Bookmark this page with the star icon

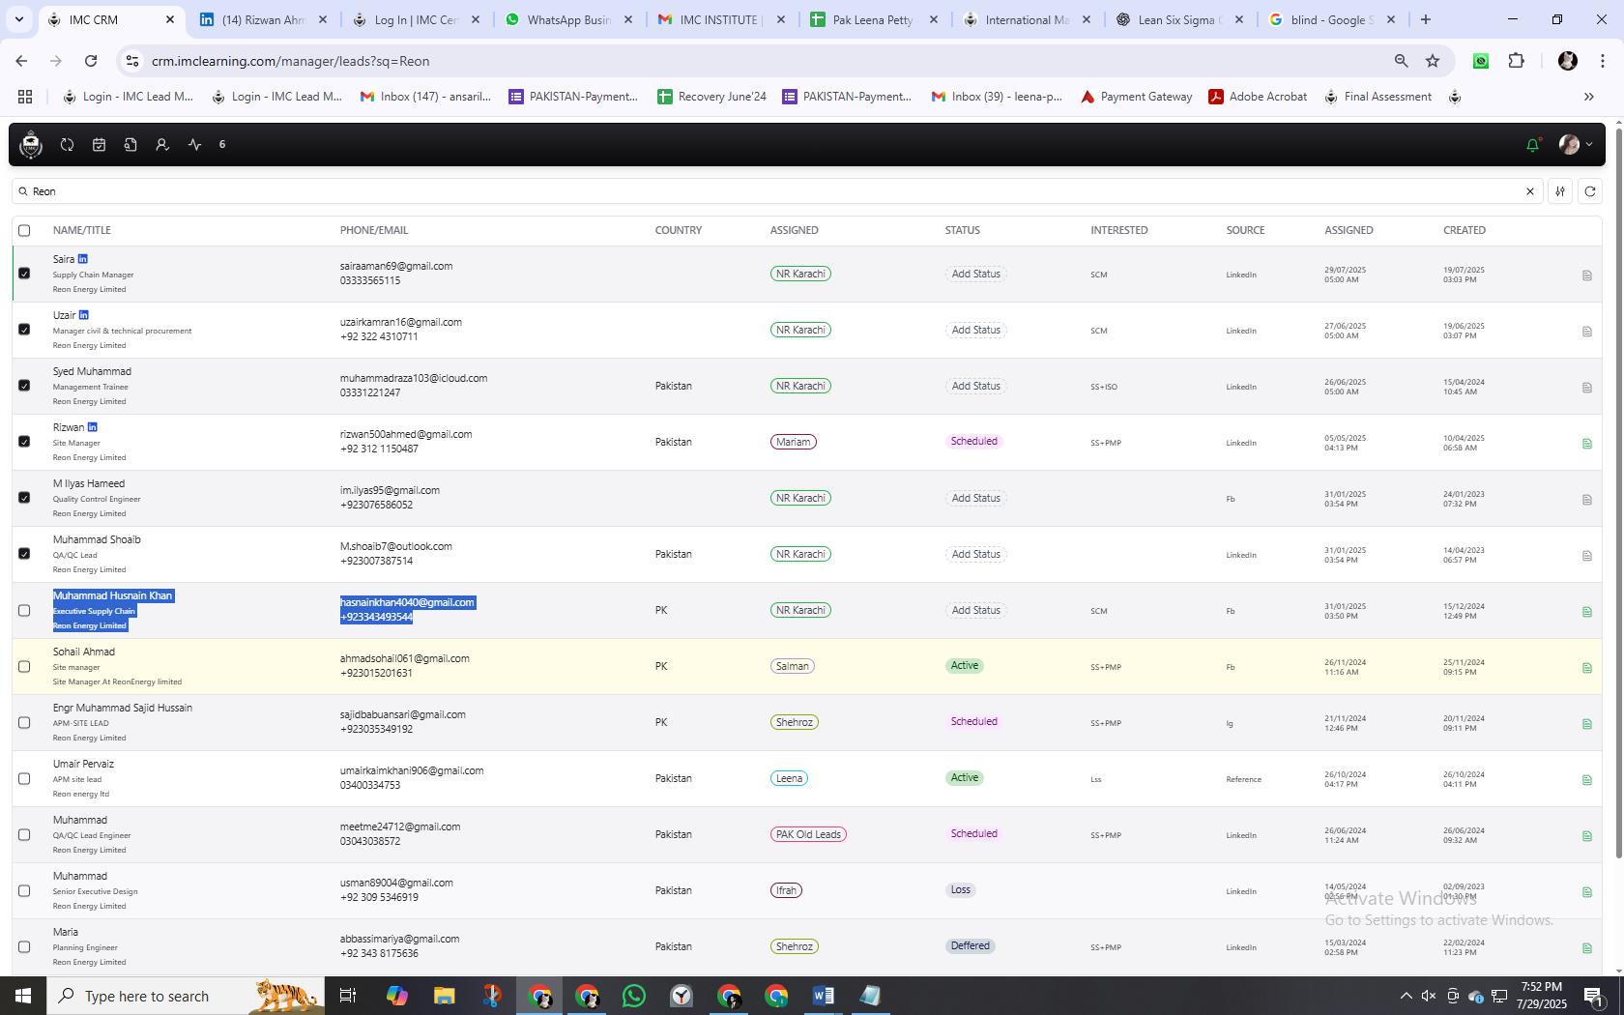click(x=1433, y=61)
